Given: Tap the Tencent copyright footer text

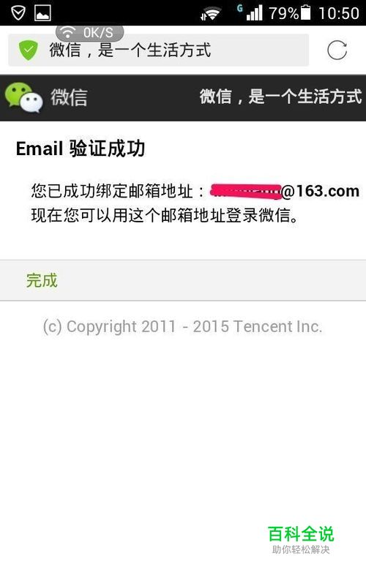Looking at the screenshot, I should click(x=182, y=326).
